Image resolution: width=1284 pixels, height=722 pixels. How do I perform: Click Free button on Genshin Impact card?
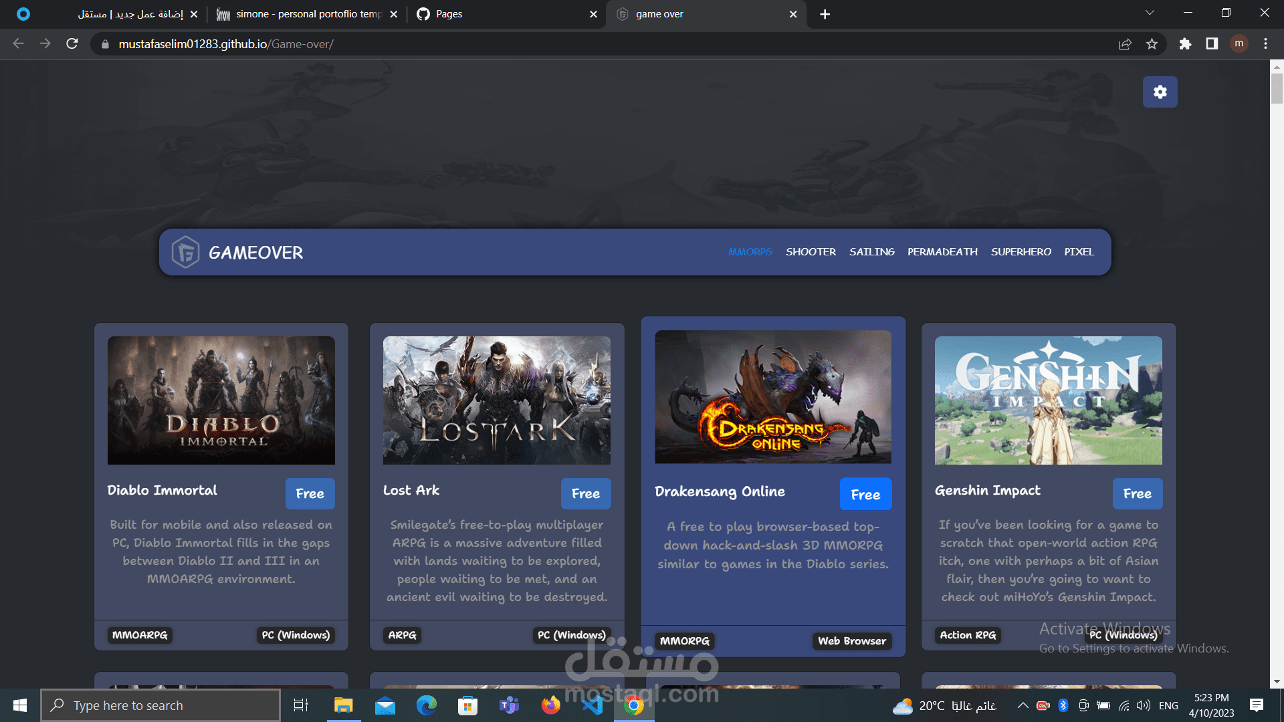[1137, 494]
